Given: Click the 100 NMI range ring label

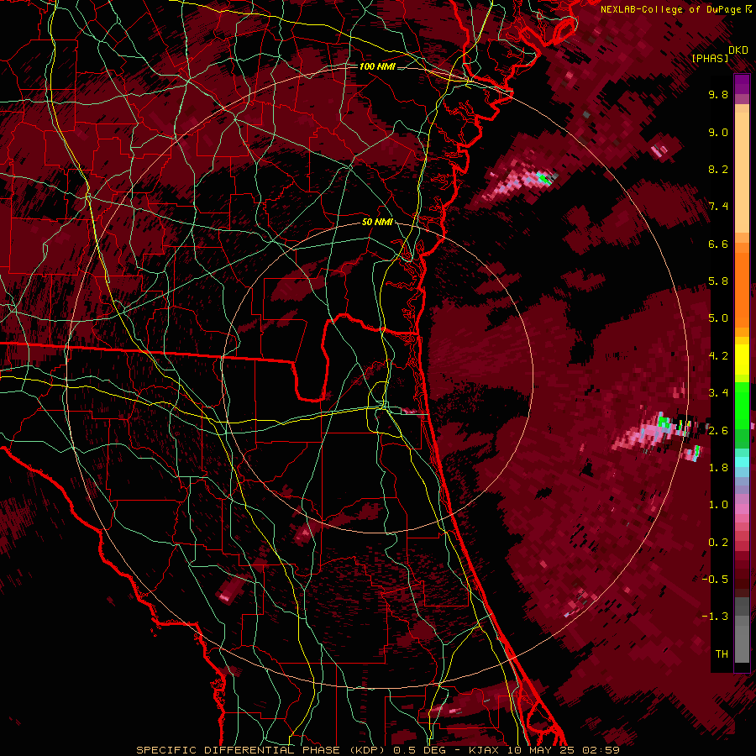Looking at the screenshot, I should (x=377, y=66).
